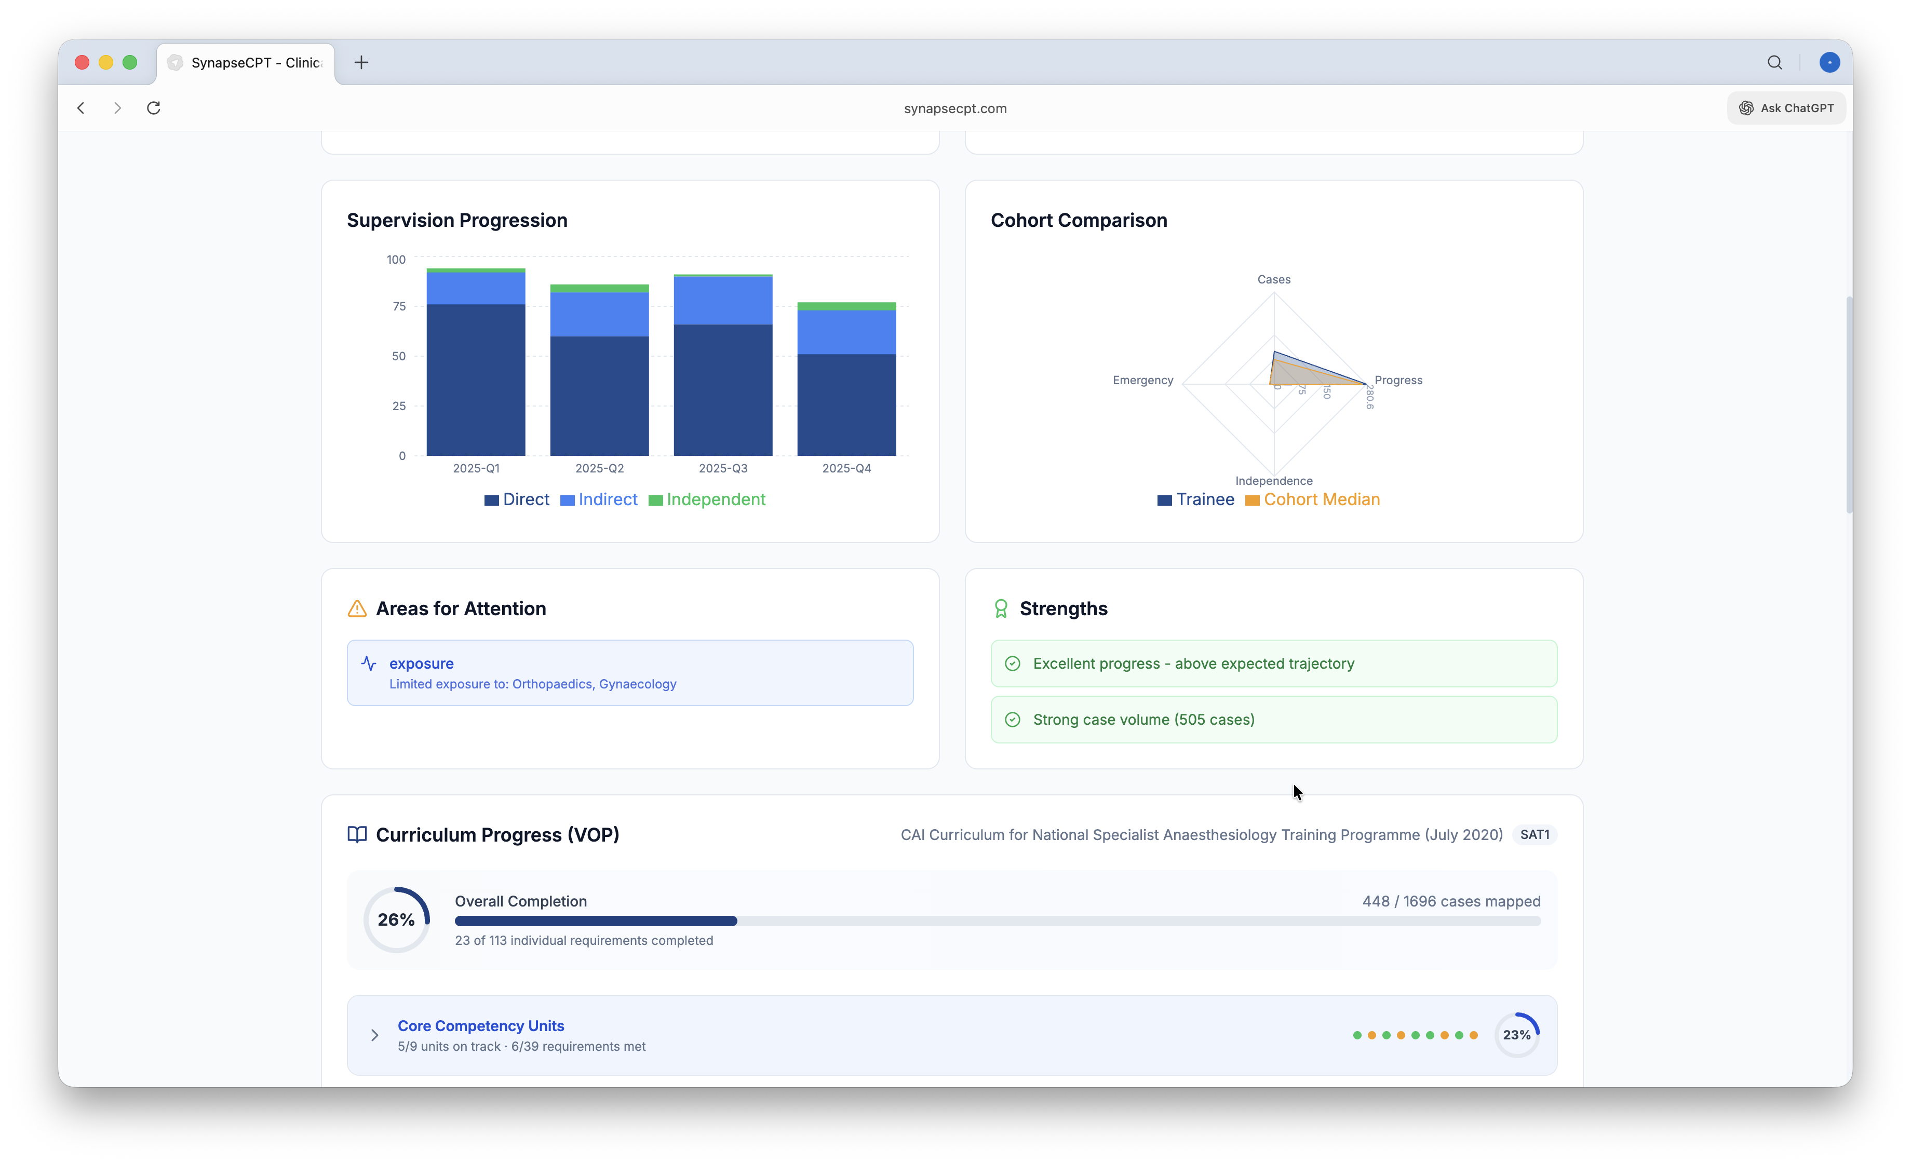Click the Overall Completion progress bar
Viewport: 1911px width, 1164px height.
[998, 921]
